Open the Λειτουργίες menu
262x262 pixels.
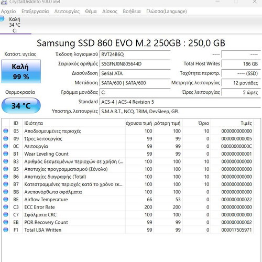coord(67,12)
